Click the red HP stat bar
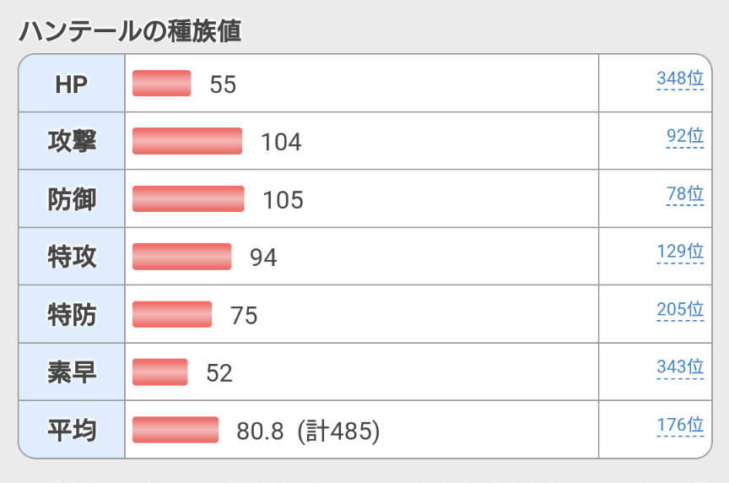 point(161,84)
